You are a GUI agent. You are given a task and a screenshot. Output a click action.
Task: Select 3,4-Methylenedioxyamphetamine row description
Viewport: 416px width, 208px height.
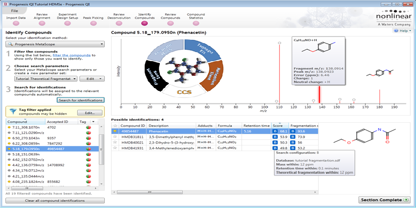[x=170, y=148]
